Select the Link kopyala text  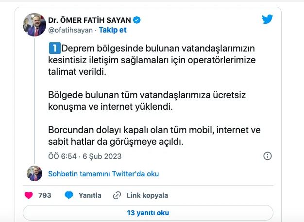pos(147,195)
